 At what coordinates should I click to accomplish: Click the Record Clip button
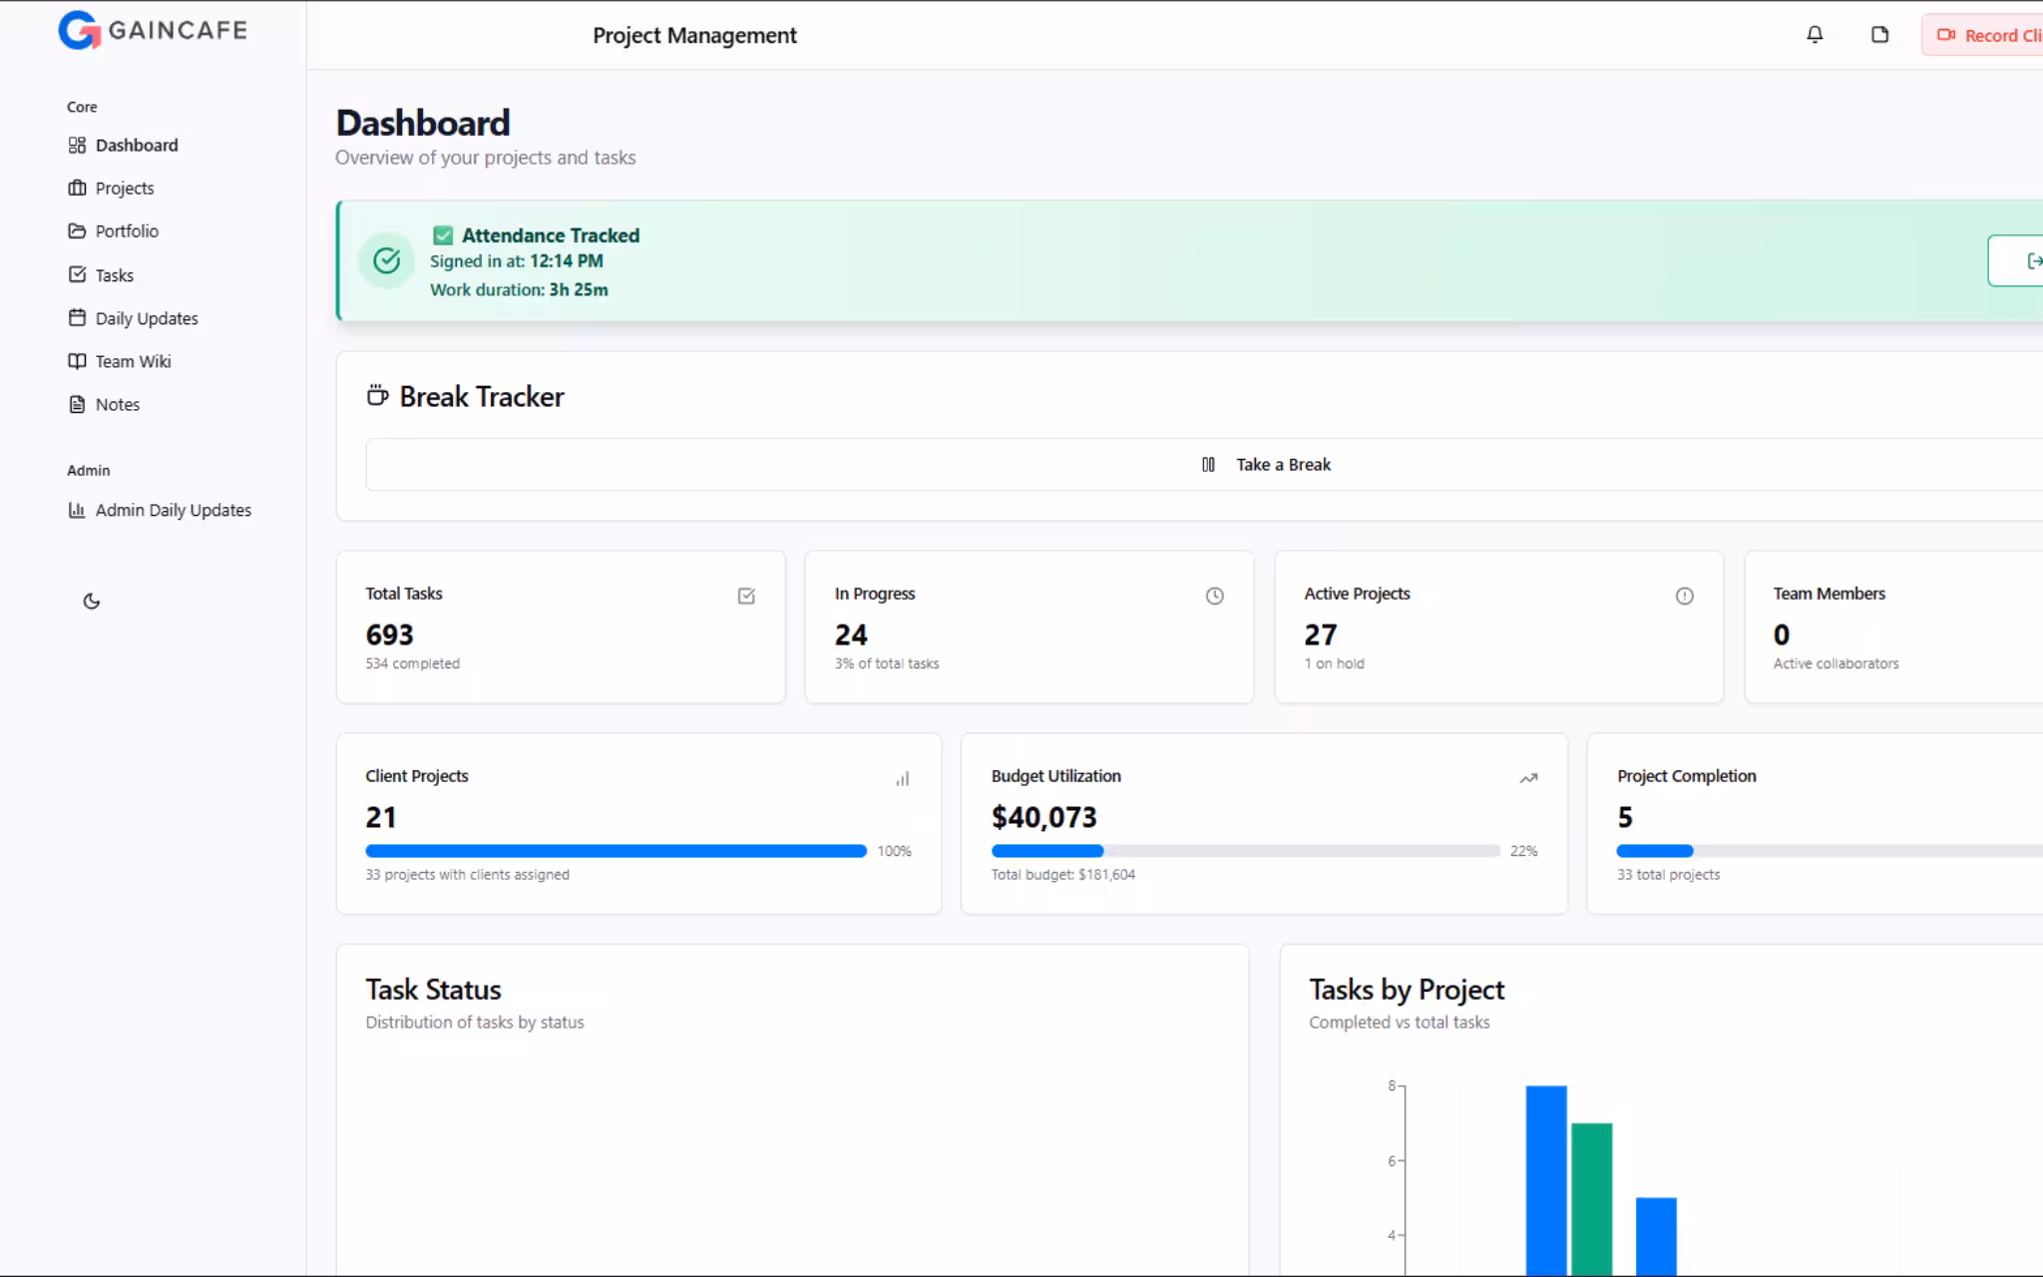tap(1987, 35)
